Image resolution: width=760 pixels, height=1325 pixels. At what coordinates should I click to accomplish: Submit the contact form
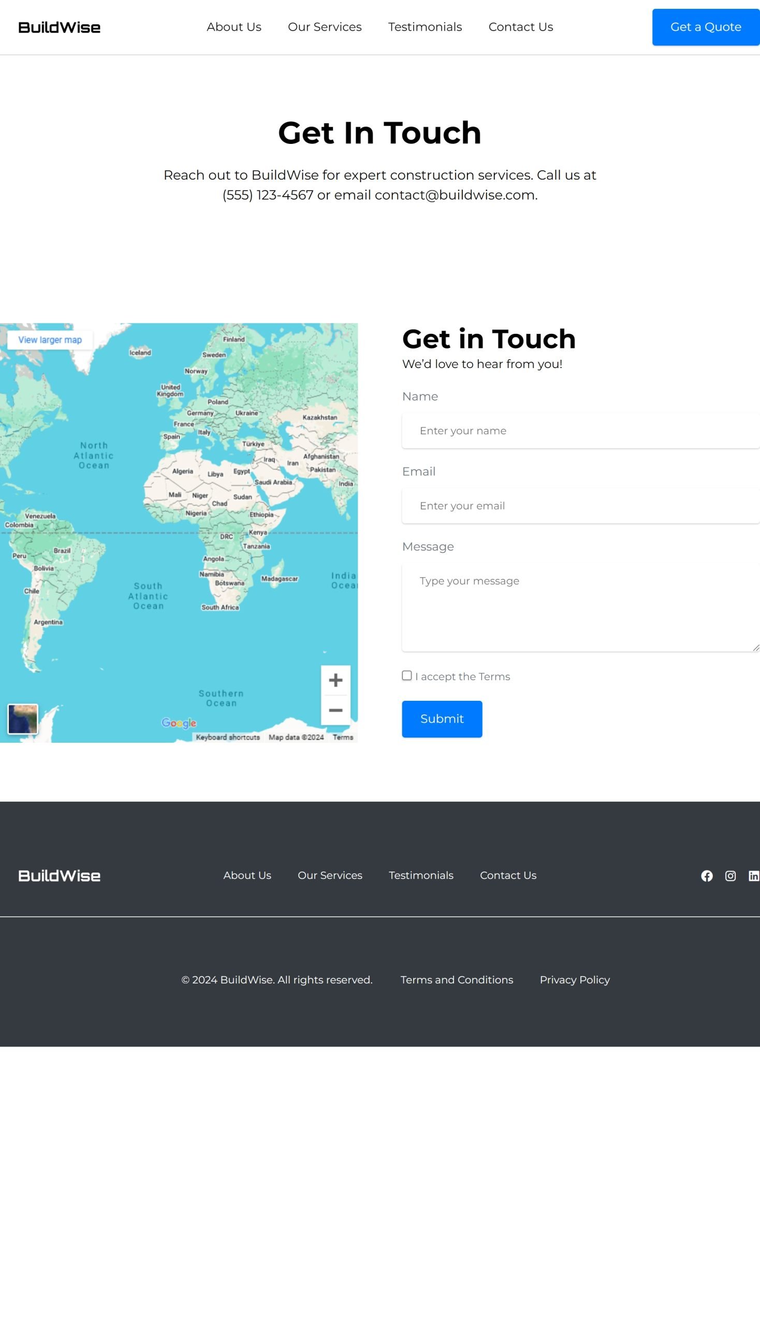[x=442, y=718]
